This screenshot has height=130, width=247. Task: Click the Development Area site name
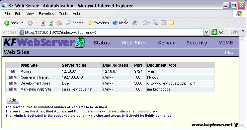(36, 84)
